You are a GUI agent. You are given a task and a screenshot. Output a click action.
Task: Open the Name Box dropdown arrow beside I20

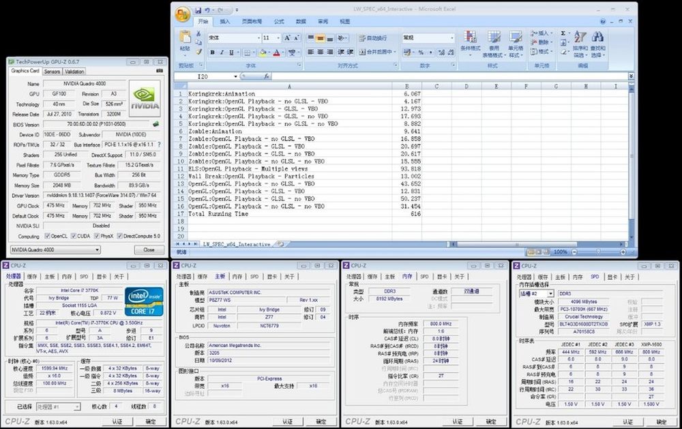[236, 76]
